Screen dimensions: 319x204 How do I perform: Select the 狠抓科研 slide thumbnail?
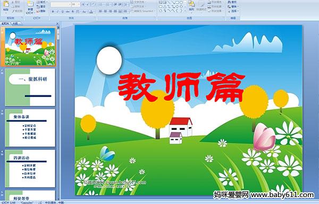click(x=30, y=87)
